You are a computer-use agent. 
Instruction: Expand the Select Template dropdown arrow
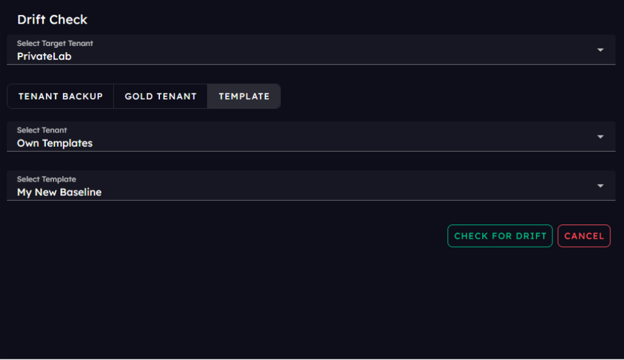[600, 186]
